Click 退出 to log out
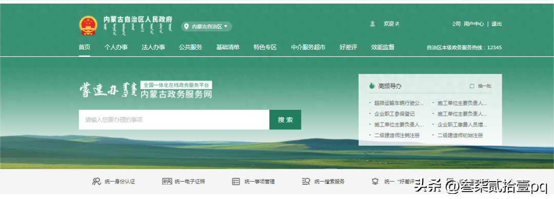 pyautogui.click(x=497, y=24)
